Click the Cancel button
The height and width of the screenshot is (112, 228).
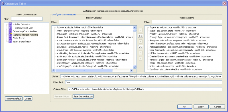coord(217,107)
